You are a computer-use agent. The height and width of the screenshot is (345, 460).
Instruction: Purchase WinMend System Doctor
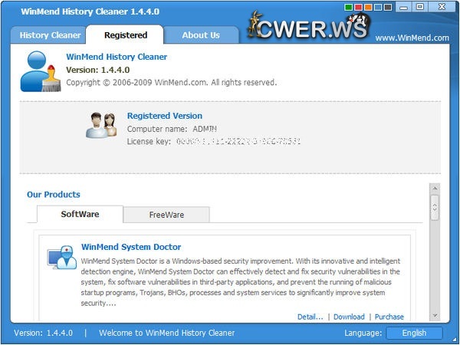[x=389, y=317]
